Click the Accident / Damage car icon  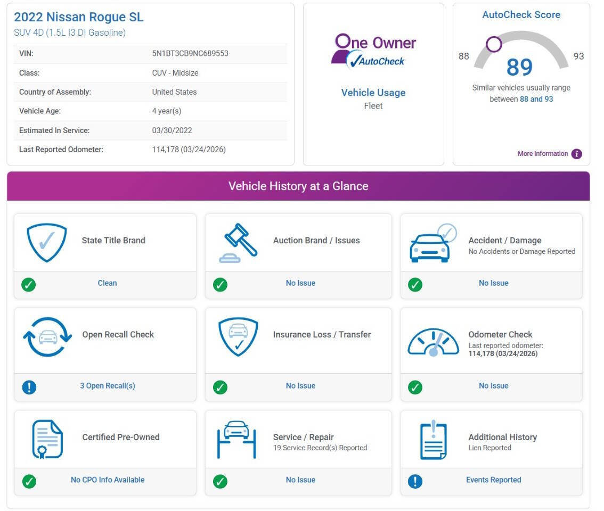[x=433, y=243]
